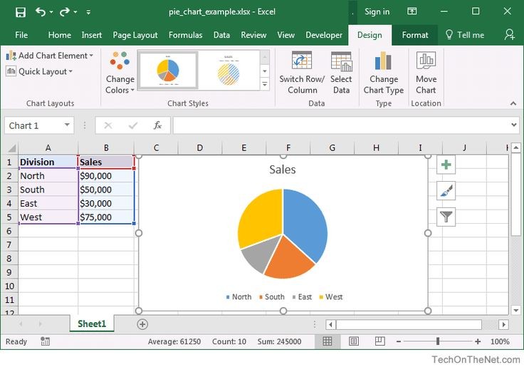The width and height of the screenshot is (524, 367).
Task: Open Chart Elements plus button
Action: click(446, 165)
